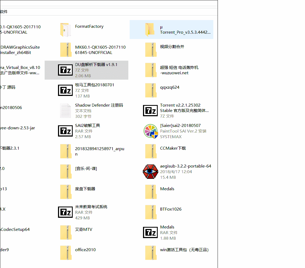The height and width of the screenshot is (268, 305).
Task: Click the "2018/4/17 12:04" date under aegisub
Action: 176,172
